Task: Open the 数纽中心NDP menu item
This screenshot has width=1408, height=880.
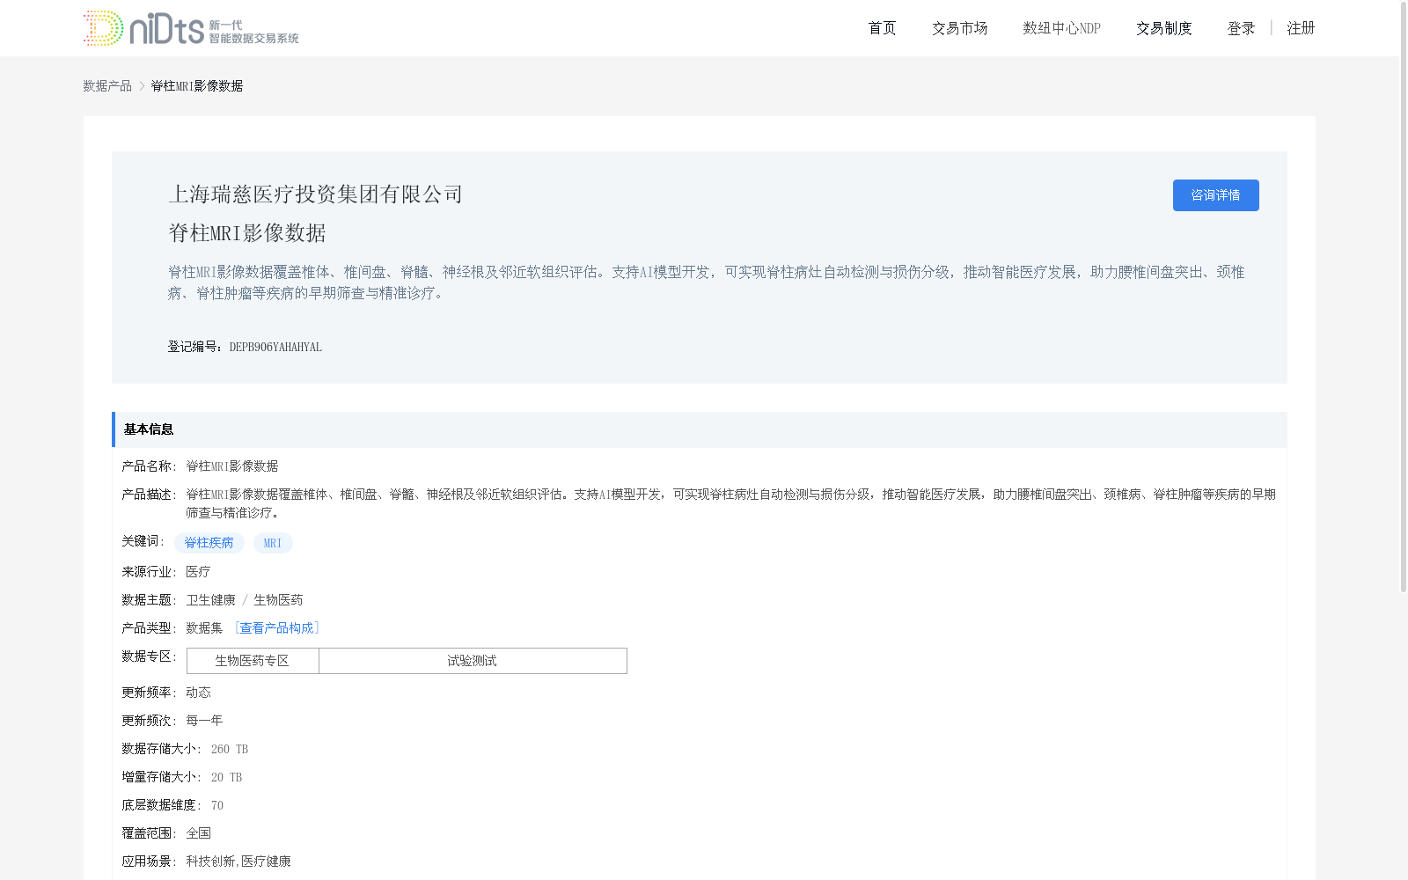Action: pyautogui.click(x=1061, y=28)
